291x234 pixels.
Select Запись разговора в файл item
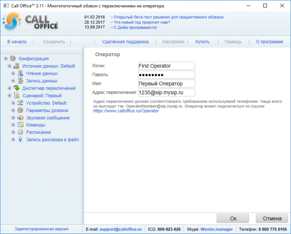[x=52, y=140]
